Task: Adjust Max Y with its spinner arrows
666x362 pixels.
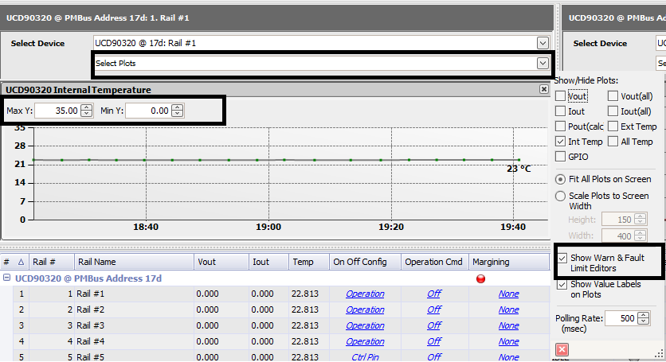Action: (x=87, y=111)
